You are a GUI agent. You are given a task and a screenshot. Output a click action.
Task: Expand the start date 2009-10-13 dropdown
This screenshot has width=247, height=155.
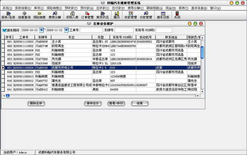[42, 30]
